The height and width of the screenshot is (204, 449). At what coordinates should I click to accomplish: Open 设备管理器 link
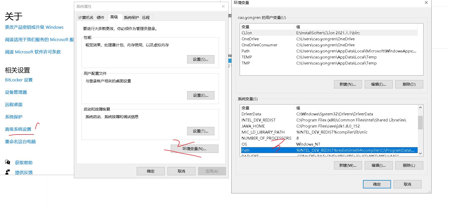(16, 92)
